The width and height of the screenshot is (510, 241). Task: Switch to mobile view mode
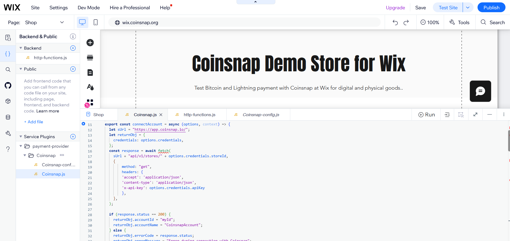[96, 22]
